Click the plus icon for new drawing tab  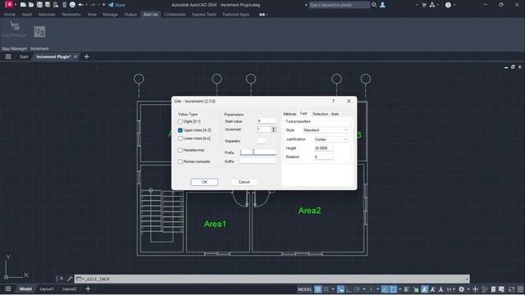click(87, 57)
